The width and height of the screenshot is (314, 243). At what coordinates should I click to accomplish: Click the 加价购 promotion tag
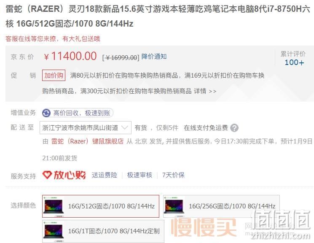pyautogui.click(x=54, y=76)
